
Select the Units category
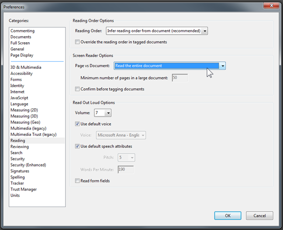click(x=15, y=195)
